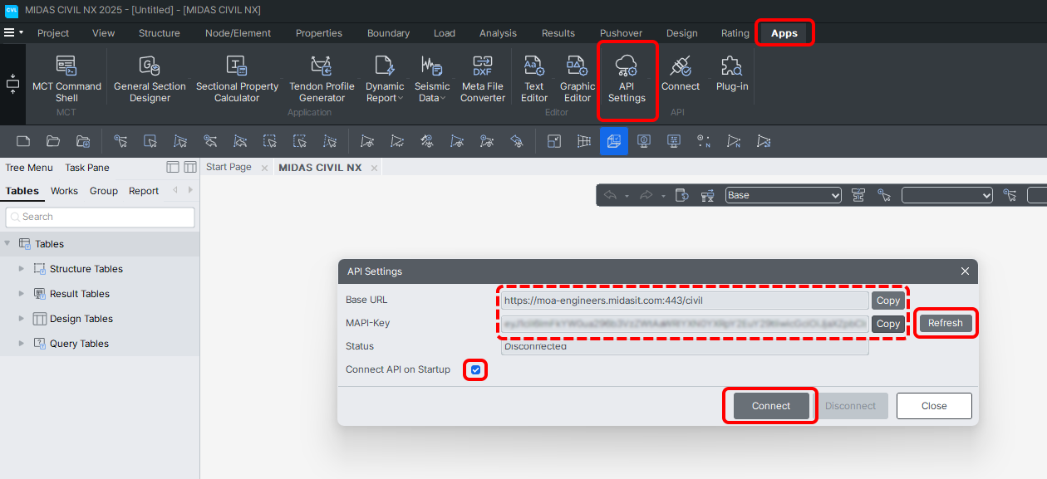Open the Base combo box
The width and height of the screenshot is (1047, 479).
[x=784, y=195]
